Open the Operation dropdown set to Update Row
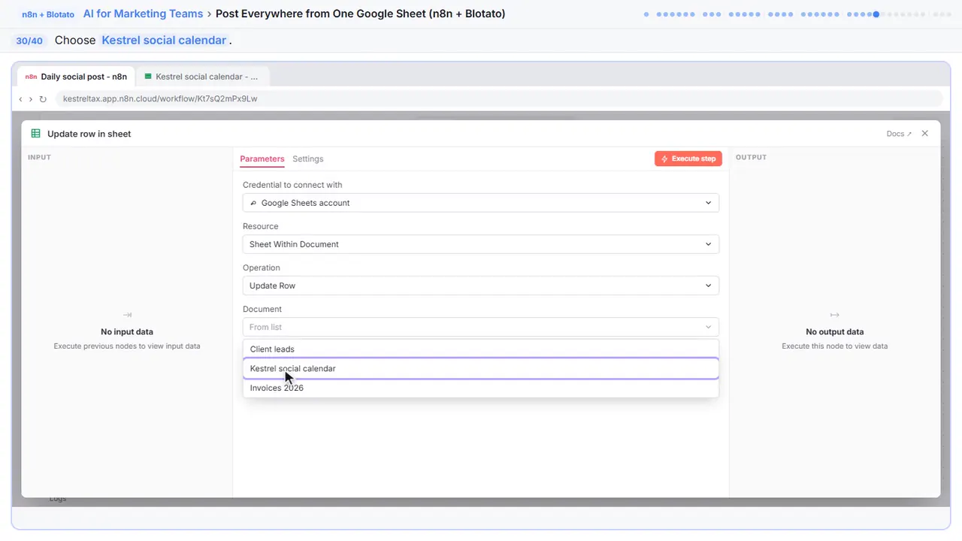Screen dimensions: 962x541 click(481, 286)
